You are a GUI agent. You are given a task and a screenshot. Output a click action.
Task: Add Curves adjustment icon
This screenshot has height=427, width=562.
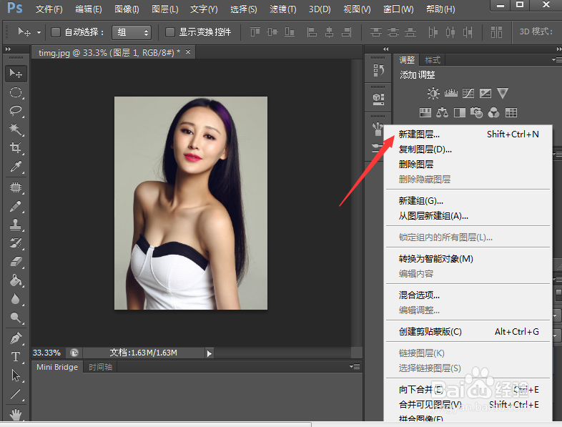468,94
